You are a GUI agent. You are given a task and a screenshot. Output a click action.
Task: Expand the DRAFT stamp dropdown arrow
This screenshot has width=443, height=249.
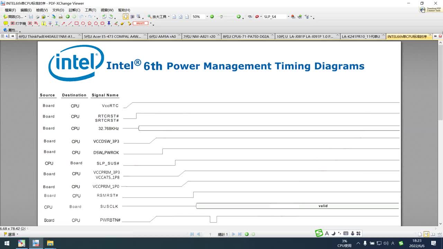[151, 24]
